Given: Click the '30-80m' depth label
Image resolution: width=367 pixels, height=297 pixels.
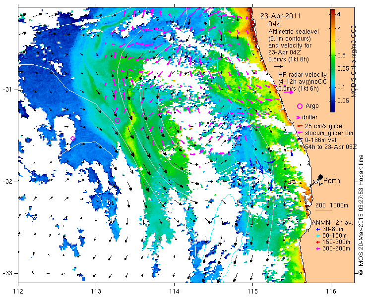Looking at the screenshot, I should pos(333,229).
